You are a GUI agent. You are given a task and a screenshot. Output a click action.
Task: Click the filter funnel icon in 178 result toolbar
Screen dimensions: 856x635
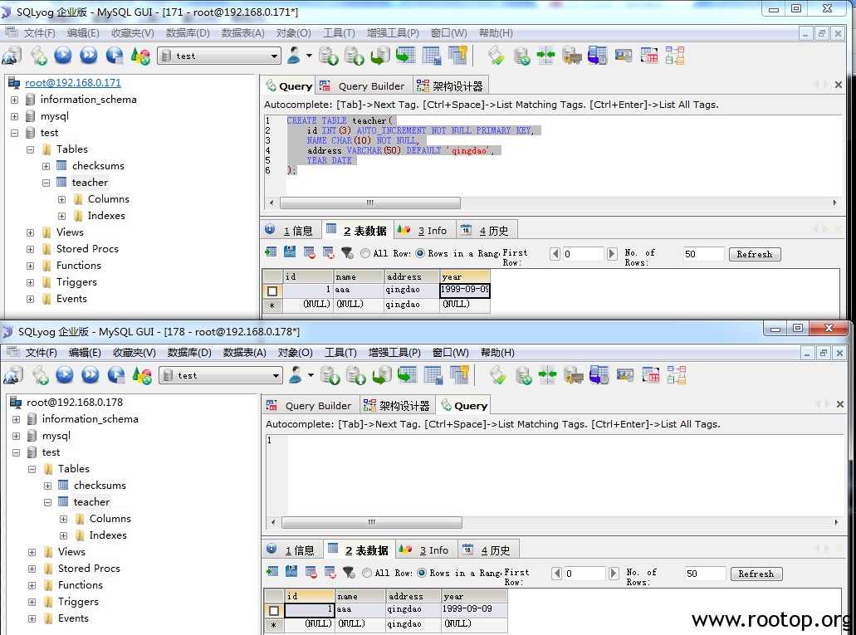(x=349, y=572)
